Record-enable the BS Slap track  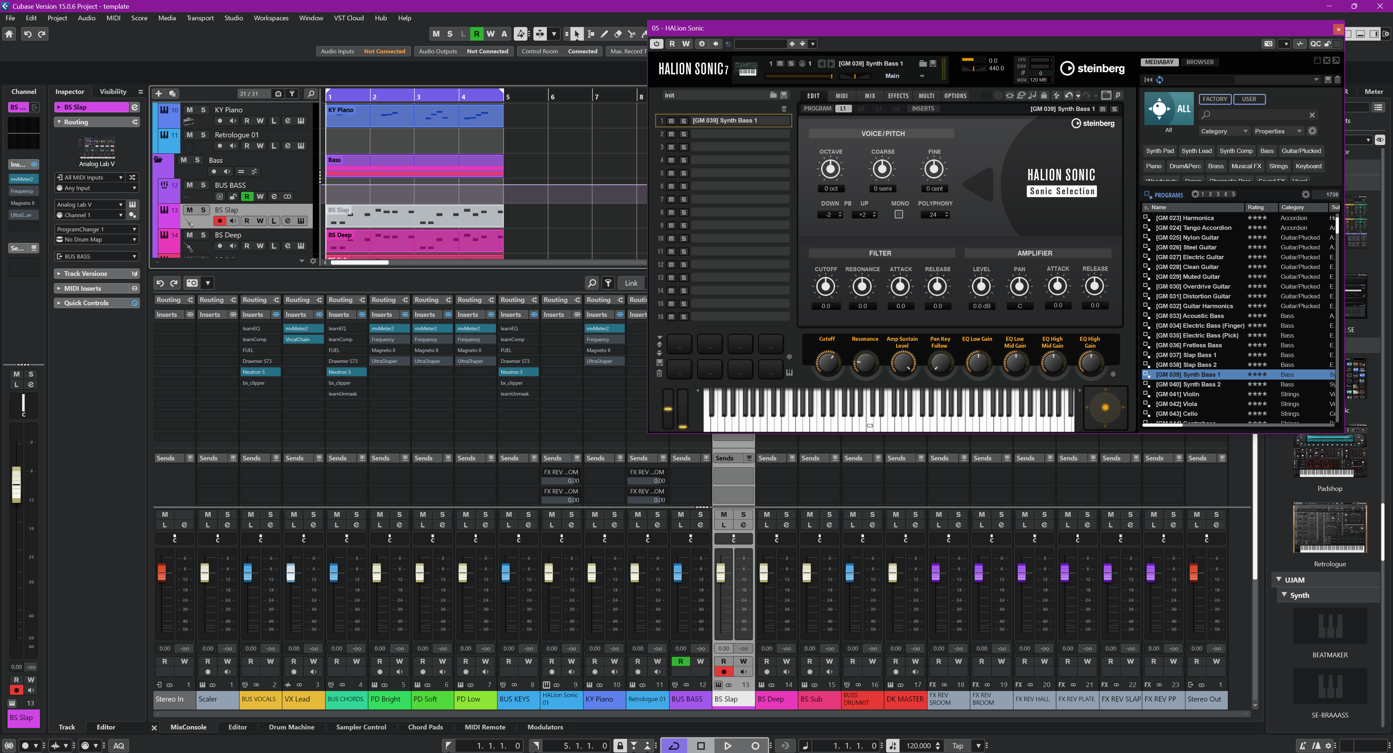tap(220, 220)
